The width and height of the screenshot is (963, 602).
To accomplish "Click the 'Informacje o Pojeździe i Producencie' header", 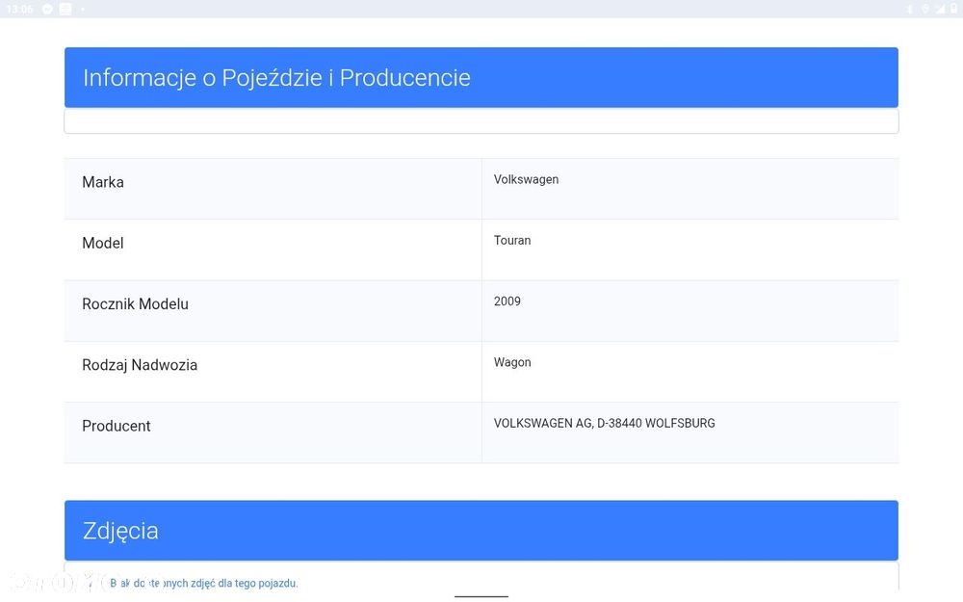I will point(481,77).
